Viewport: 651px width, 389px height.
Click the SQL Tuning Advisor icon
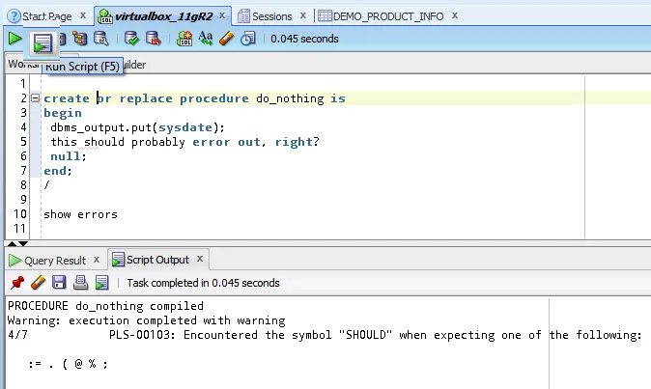pyautogui.click(x=100, y=39)
